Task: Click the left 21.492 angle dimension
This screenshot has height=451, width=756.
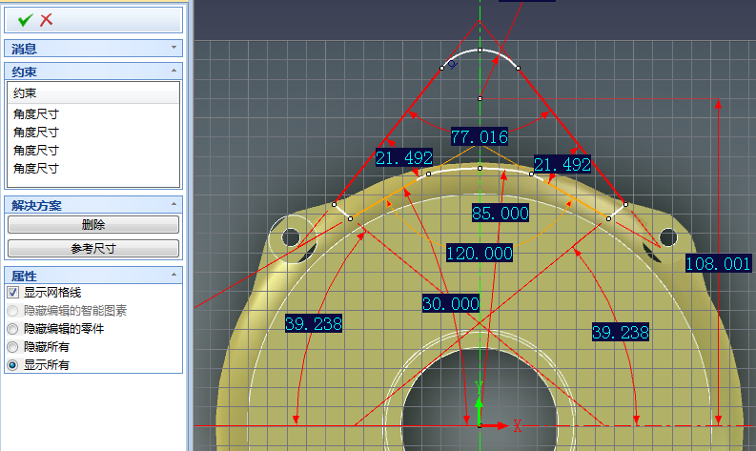Action: coord(404,157)
